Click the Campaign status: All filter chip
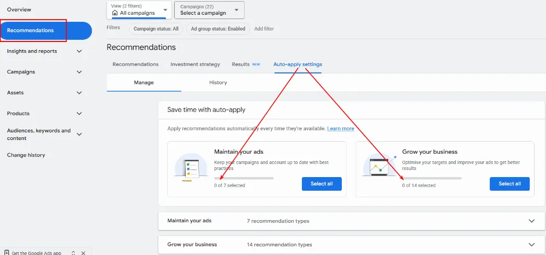 point(156,29)
